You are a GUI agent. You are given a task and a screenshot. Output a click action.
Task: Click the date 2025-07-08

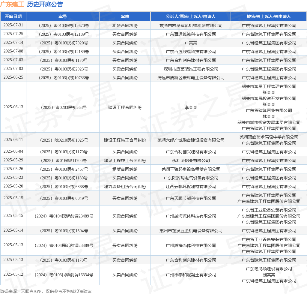pyautogui.click(x=13, y=51)
